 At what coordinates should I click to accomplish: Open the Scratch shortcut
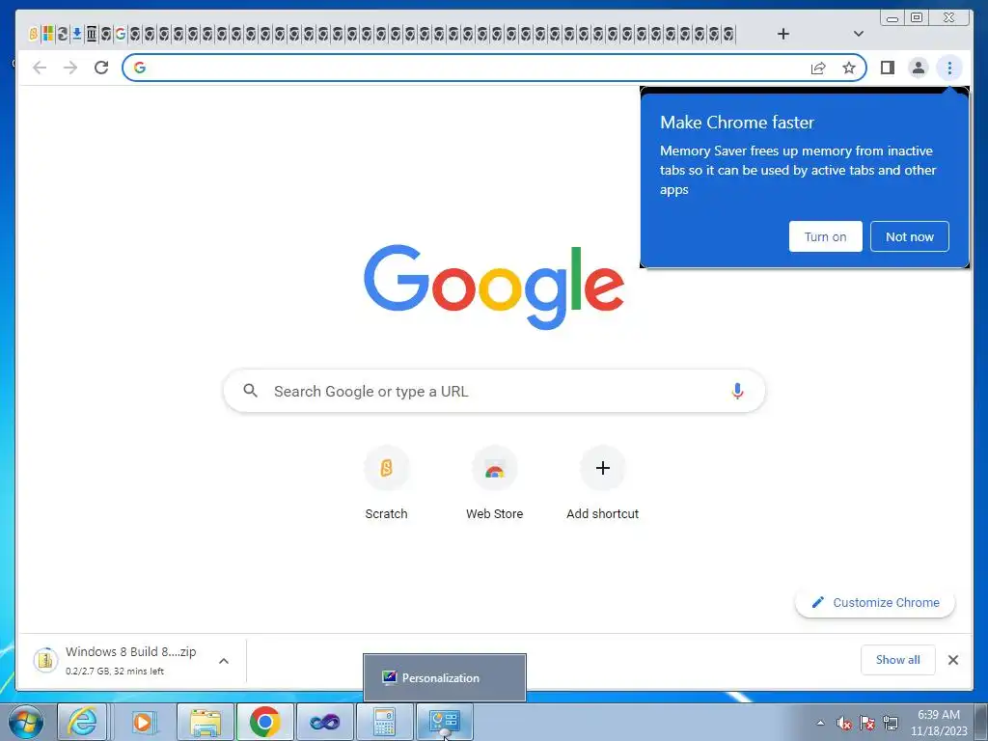[x=386, y=483]
